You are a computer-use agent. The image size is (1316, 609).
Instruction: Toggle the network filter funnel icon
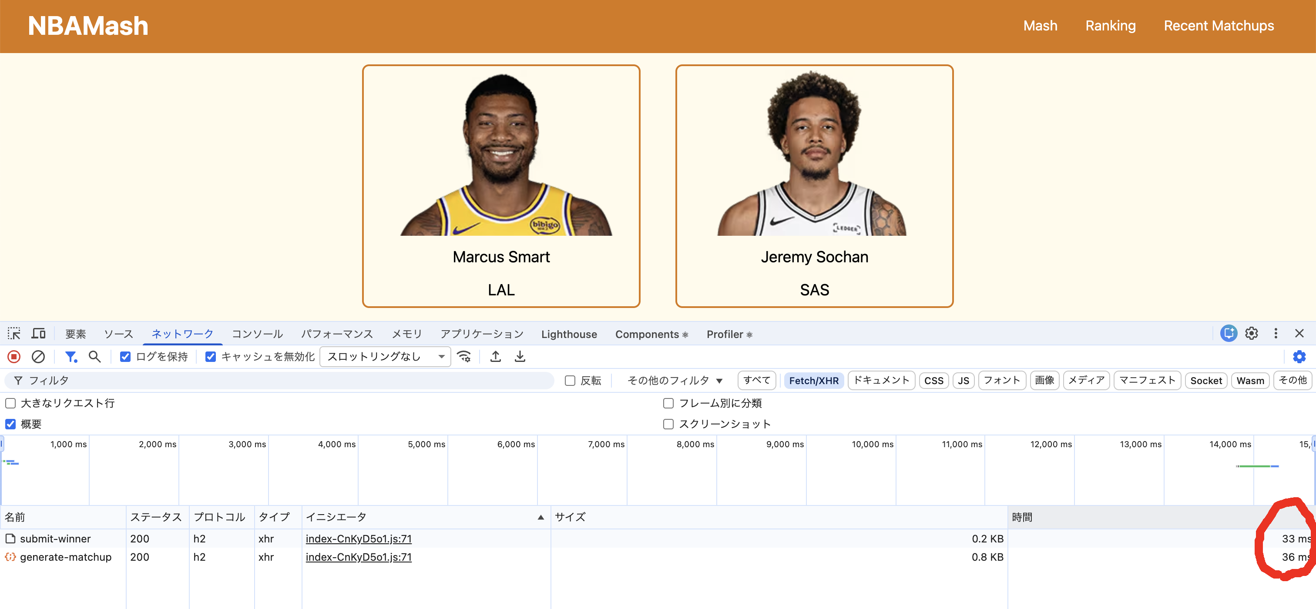71,356
